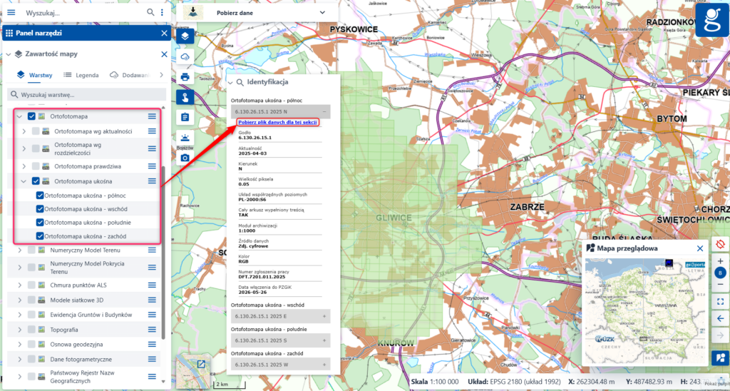Viewport: 730px width, 391px height.
Task: Close the Mapa przeglądowa window
Action: tap(700, 248)
